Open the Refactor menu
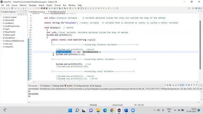 23,5
